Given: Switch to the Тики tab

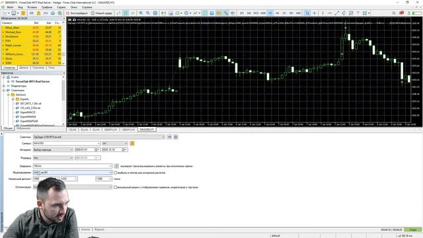Looking at the screenshot, I should point(52,67).
